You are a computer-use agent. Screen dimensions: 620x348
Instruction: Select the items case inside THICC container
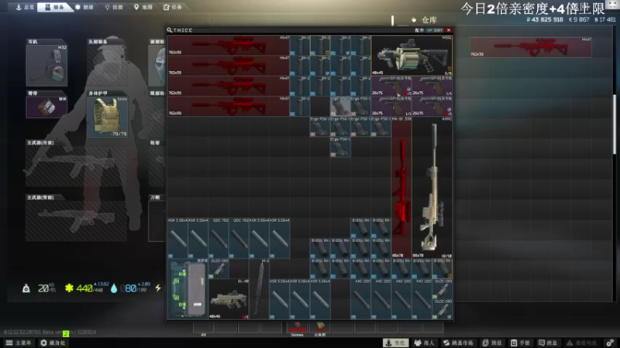188,288
